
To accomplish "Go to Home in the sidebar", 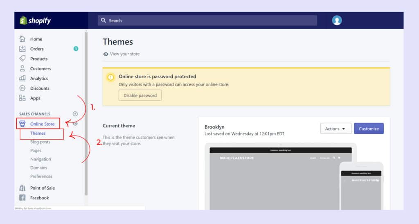I will pos(36,39).
